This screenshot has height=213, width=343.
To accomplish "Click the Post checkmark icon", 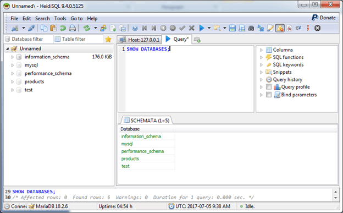I will [x=182, y=28].
